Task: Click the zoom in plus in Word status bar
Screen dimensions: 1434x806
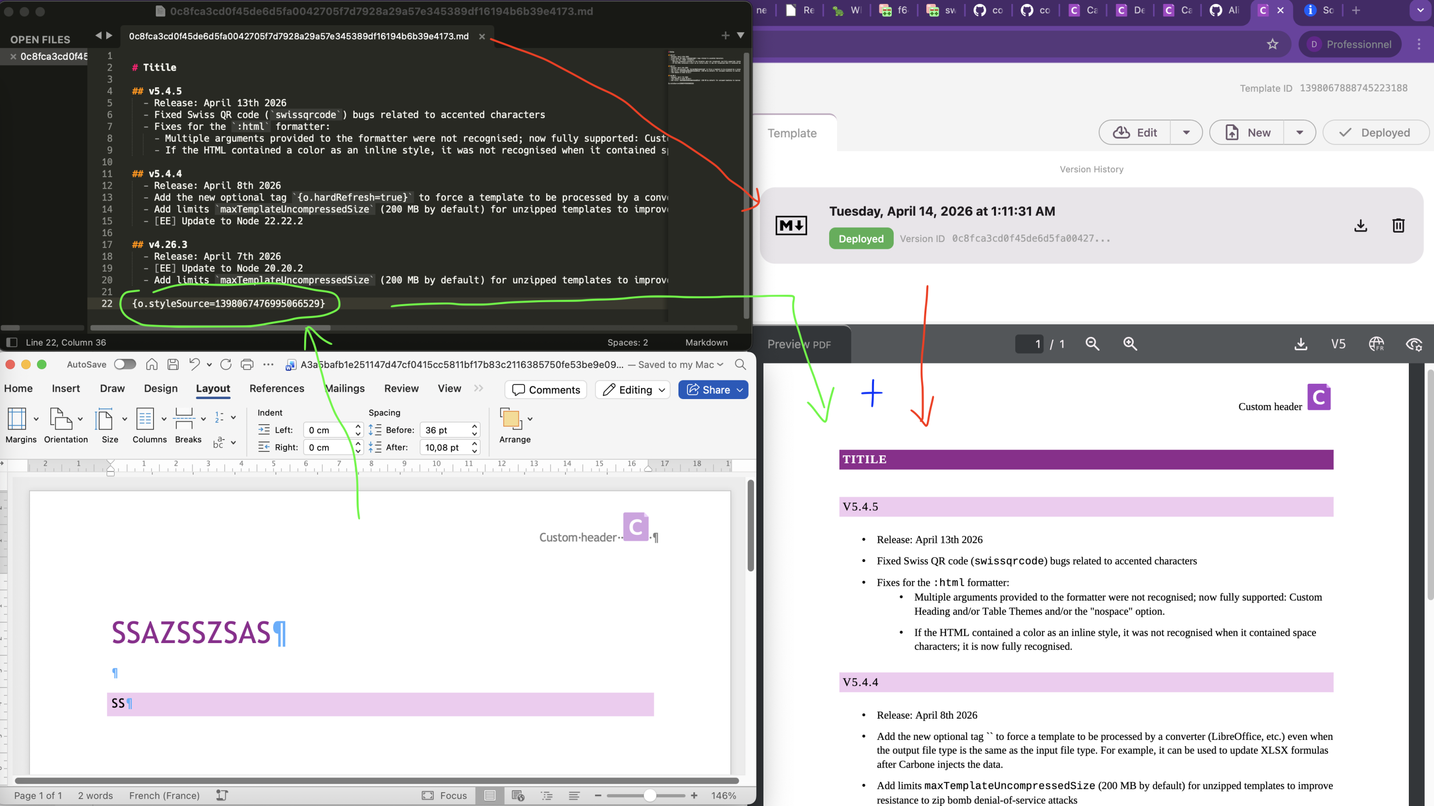Action: click(x=694, y=796)
